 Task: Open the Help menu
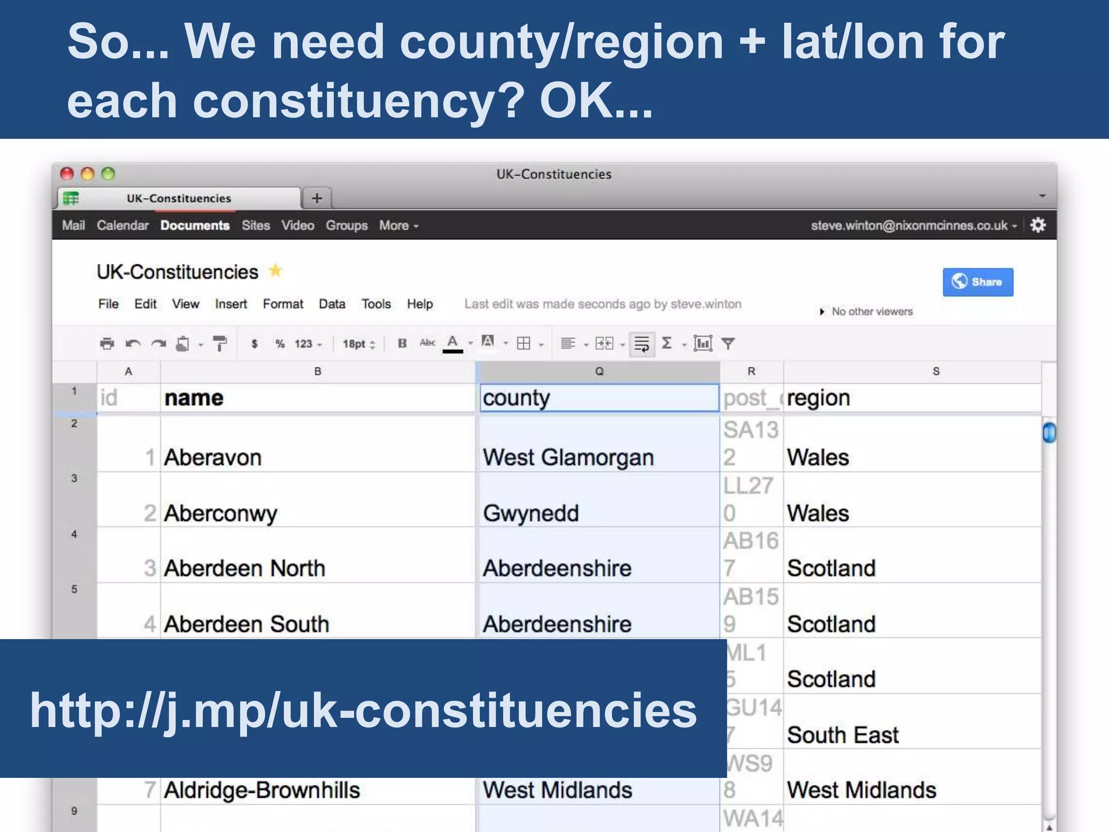[420, 304]
